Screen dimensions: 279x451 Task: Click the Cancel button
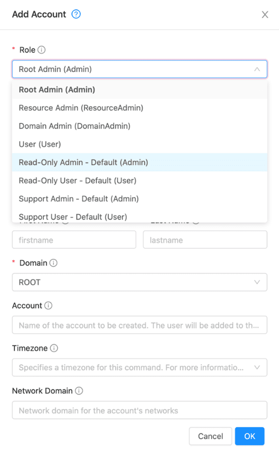[x=210, y=436]
